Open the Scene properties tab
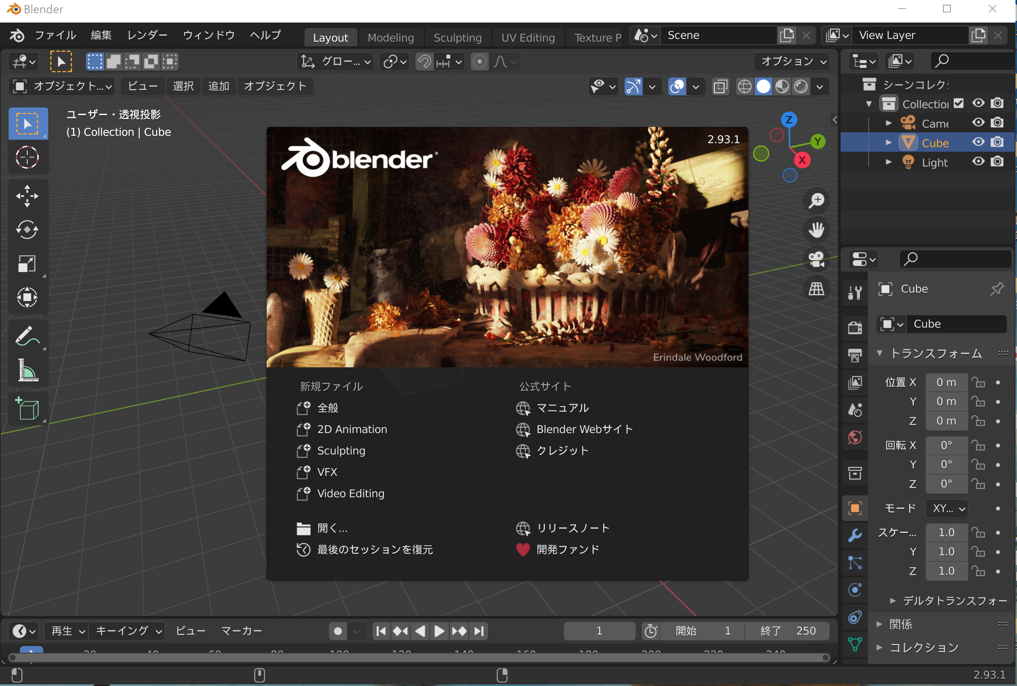The image size is (1017, 686). pos(855,410)
